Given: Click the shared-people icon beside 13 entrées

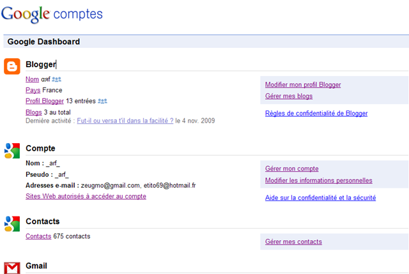Looking at the screenshot, I should pyautogui.click(x=102, y=101).
